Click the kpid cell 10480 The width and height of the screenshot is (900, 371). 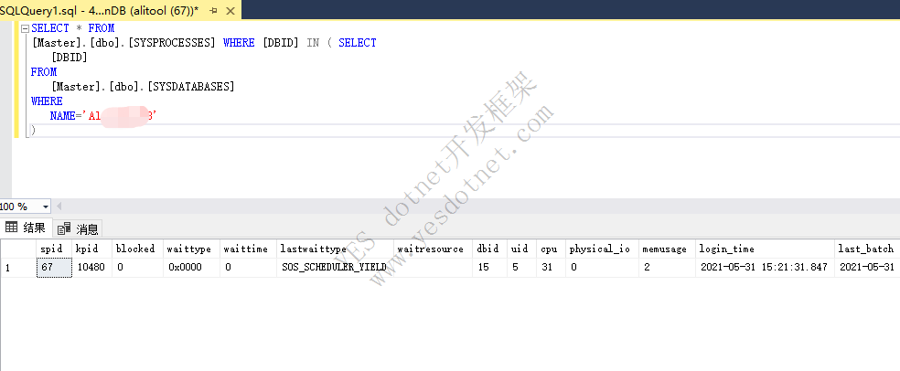click(x=91, y=267)
